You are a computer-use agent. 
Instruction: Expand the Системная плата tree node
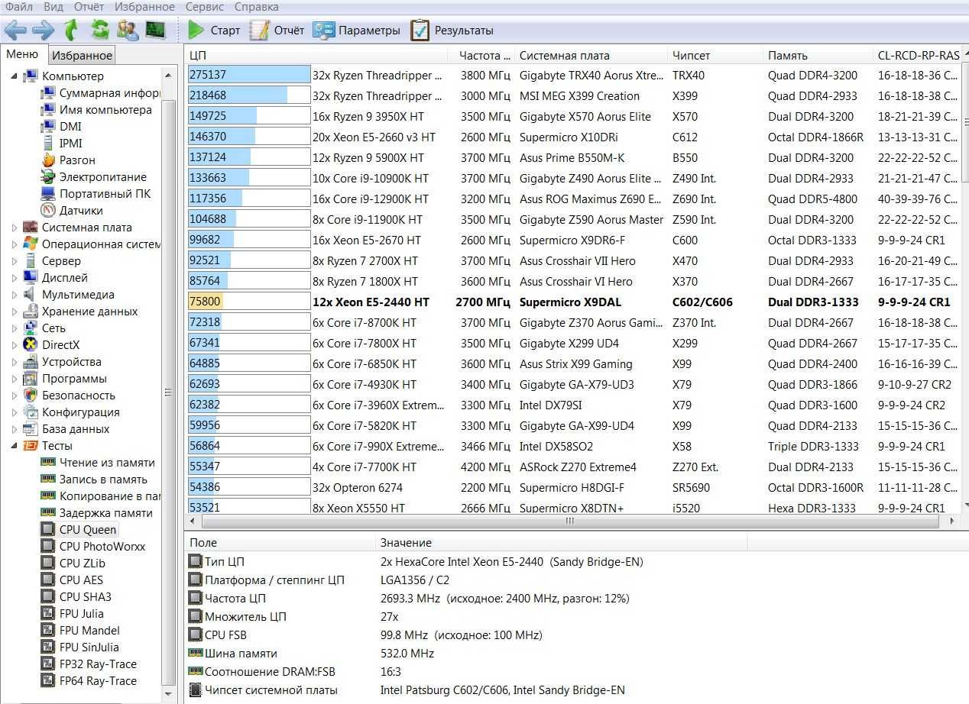pos(15,228)
